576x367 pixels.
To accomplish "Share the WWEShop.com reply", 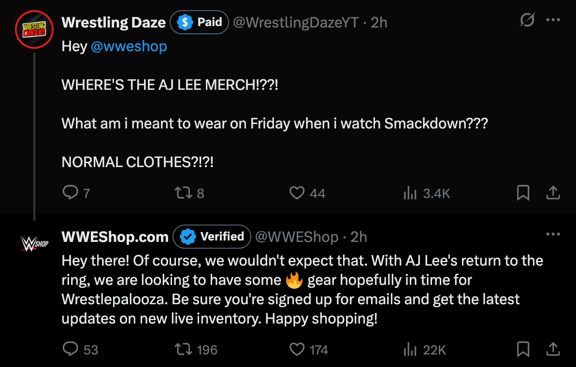I will pos(553,349).
